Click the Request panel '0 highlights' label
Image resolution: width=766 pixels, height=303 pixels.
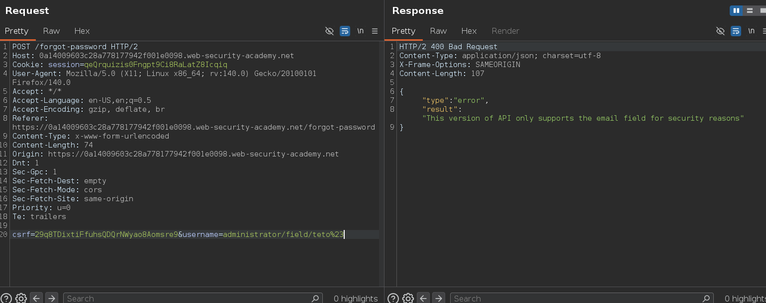pos(356,298)
